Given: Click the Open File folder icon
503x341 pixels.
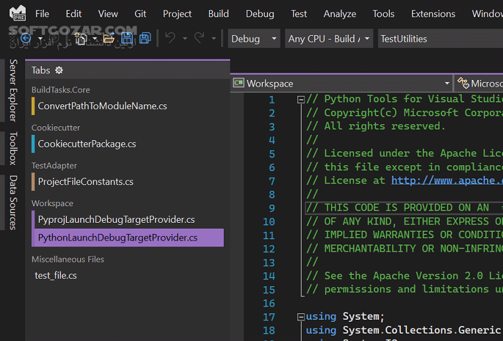Looking at the screenshot, I should pyautogui.click(x=109, y=38).
